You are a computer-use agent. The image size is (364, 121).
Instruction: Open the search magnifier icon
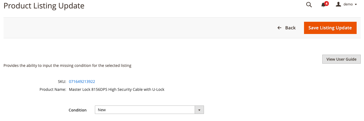[309, 5]
